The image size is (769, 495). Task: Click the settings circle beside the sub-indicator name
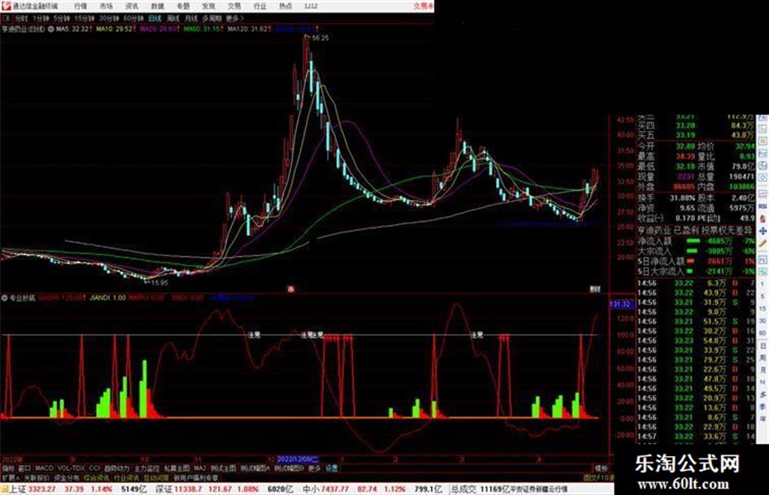point(5,297)
